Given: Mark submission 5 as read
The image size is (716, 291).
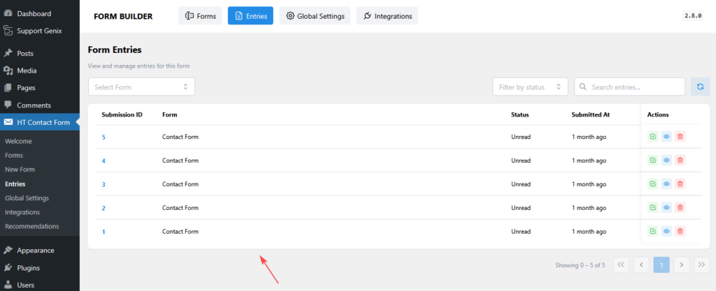Looking at the screenshot, I should [652, 137].
